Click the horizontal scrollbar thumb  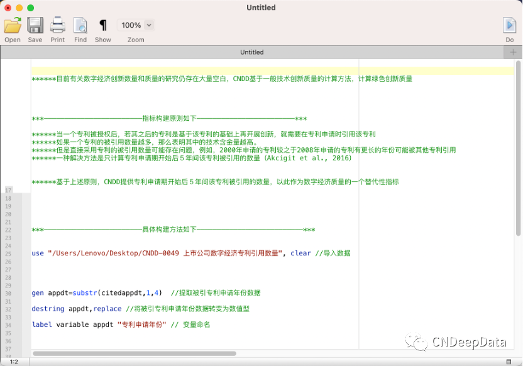(x=135, y=353)
